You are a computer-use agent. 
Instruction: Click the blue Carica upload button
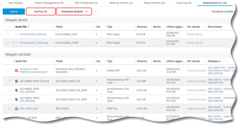coord(14,12)
